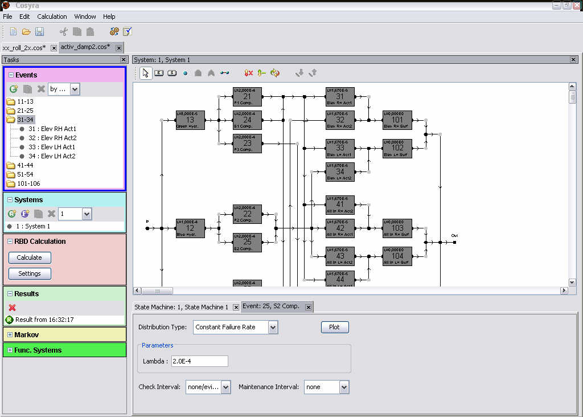Click the S block tool in diagram toolbar
The height and width of the screenshot is (417, 583).
click(171, 73)
